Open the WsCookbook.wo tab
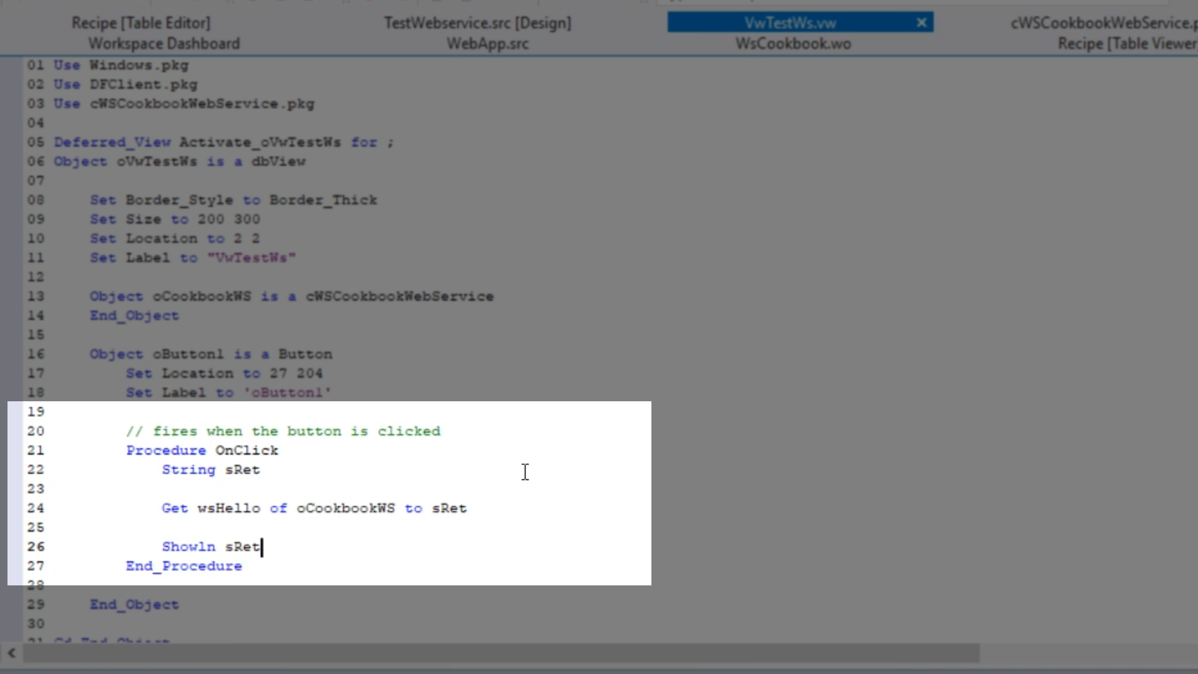 (x=793, y=44)
